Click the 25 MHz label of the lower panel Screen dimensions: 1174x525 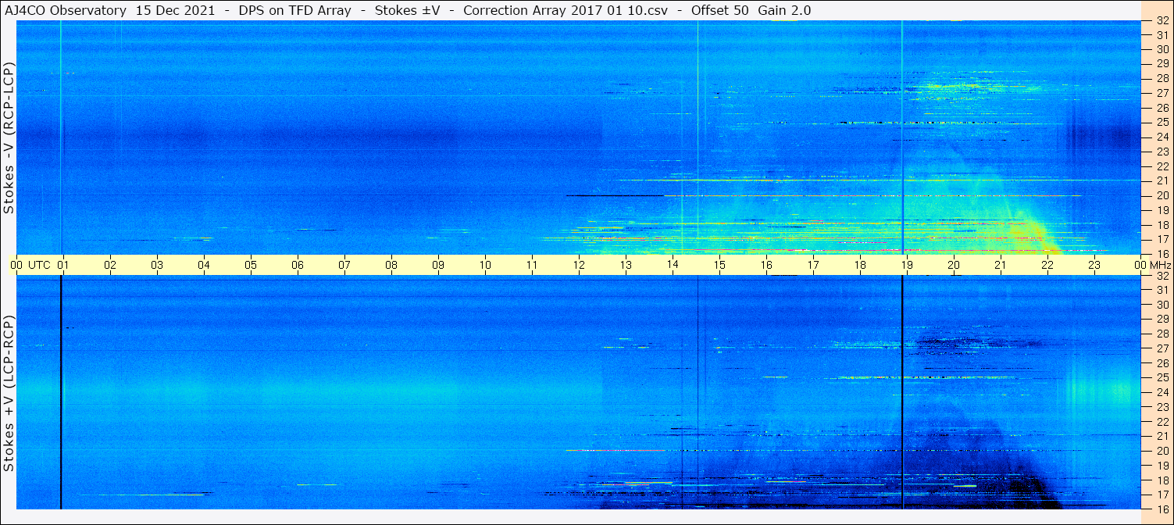1162,378
